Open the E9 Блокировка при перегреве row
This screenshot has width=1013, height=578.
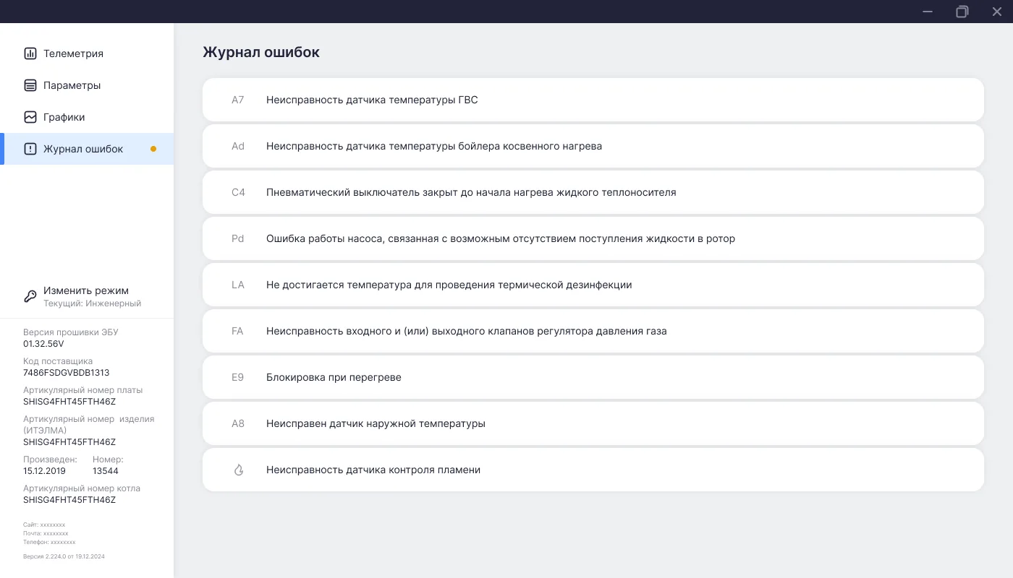point(593,377)
